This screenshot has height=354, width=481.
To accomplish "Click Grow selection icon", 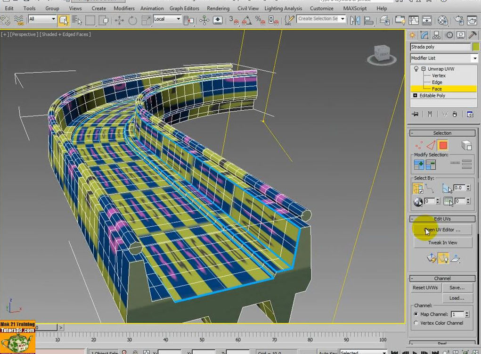I will click(419, 165).
